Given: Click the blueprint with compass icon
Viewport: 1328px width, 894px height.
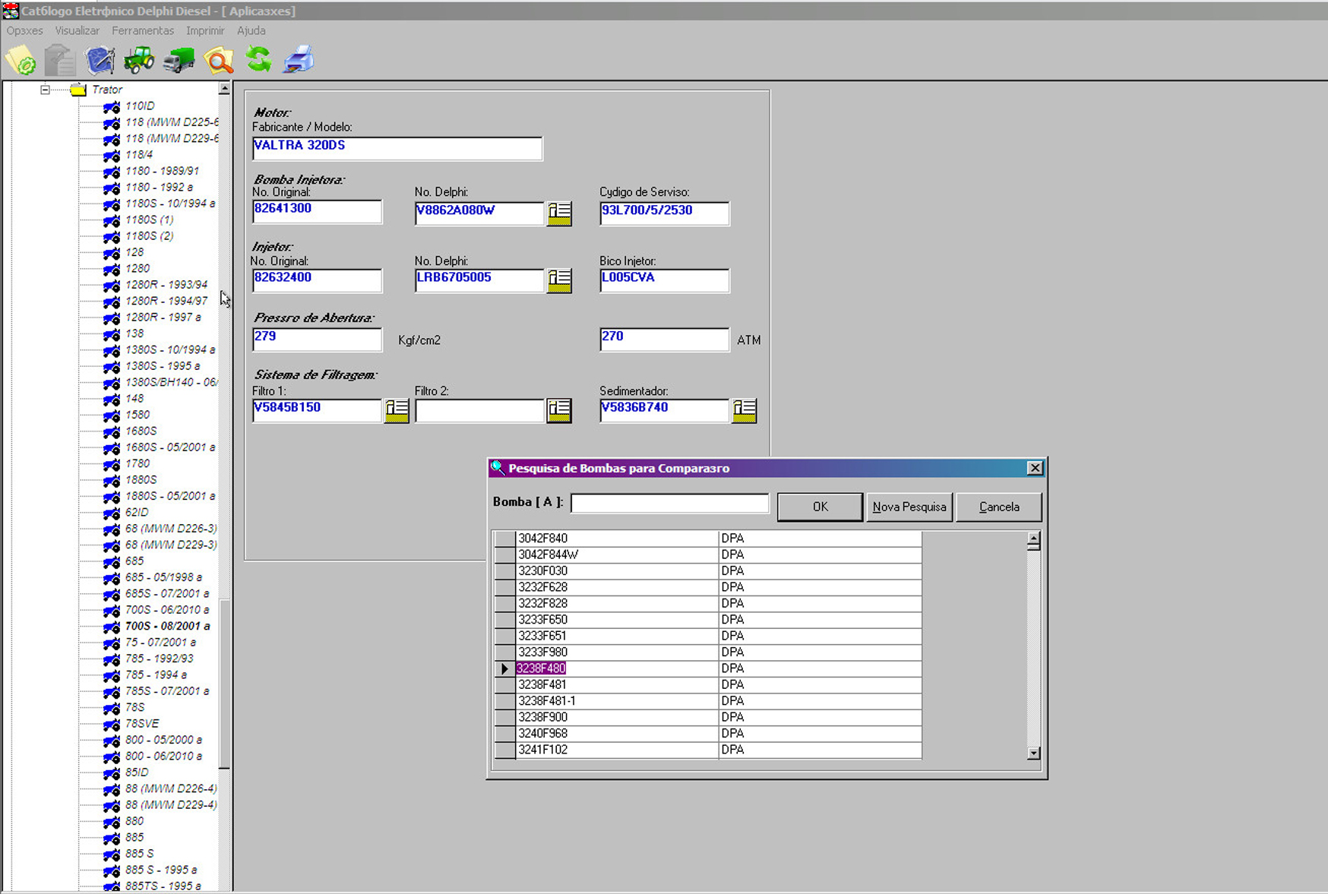Looking at the screenshot, I should tap(100, 60).
